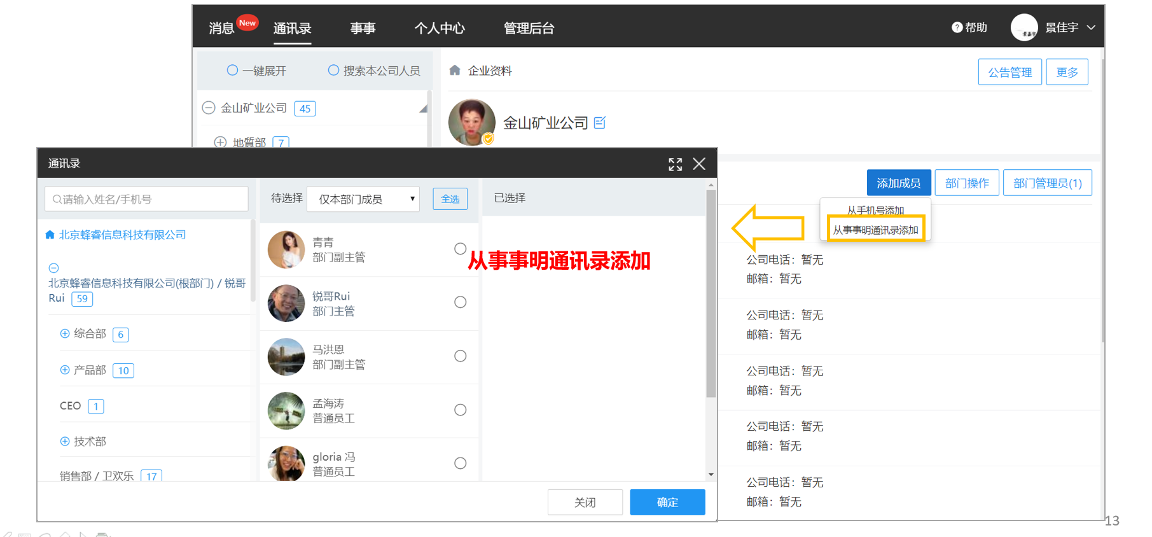The height and width of the screenshot is (537, 1152).
Task: Click the contact list's vertical scrollbar
Action: (711, 293)
